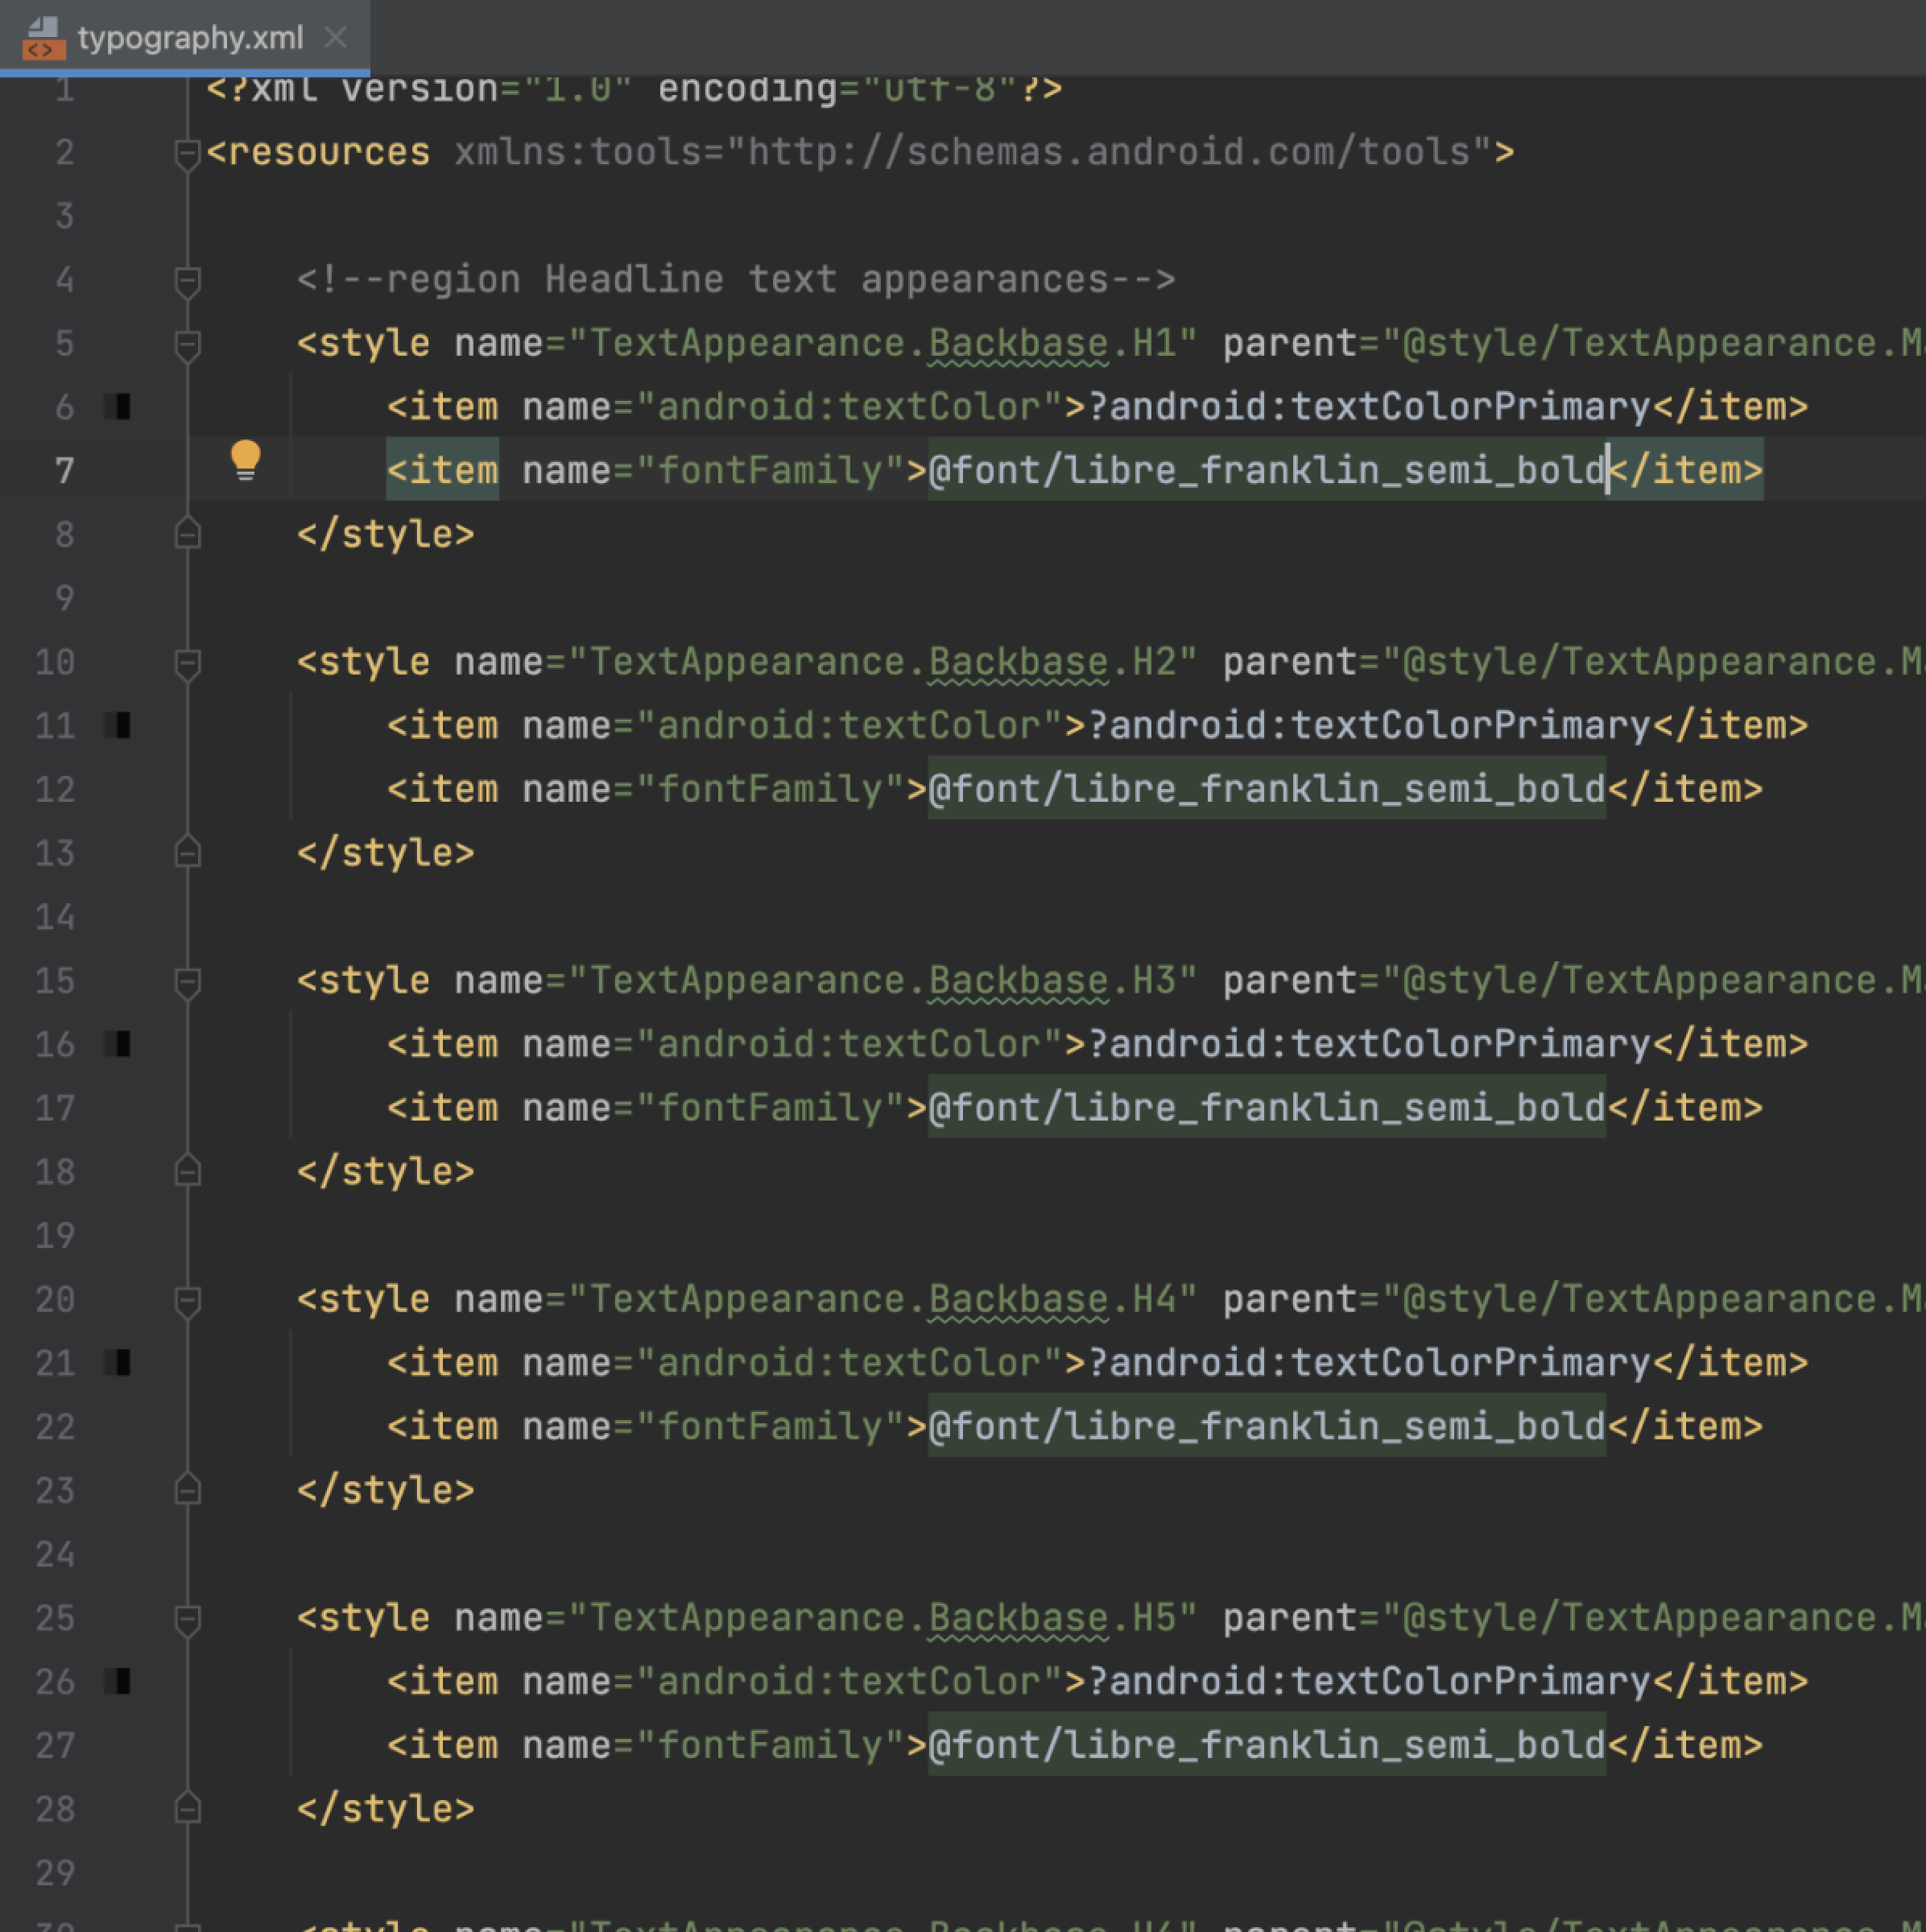The width and height of the screenshot is (1926, 1932).
Task: Fold the H2 style block on line 10
Action: coord(187,663)
